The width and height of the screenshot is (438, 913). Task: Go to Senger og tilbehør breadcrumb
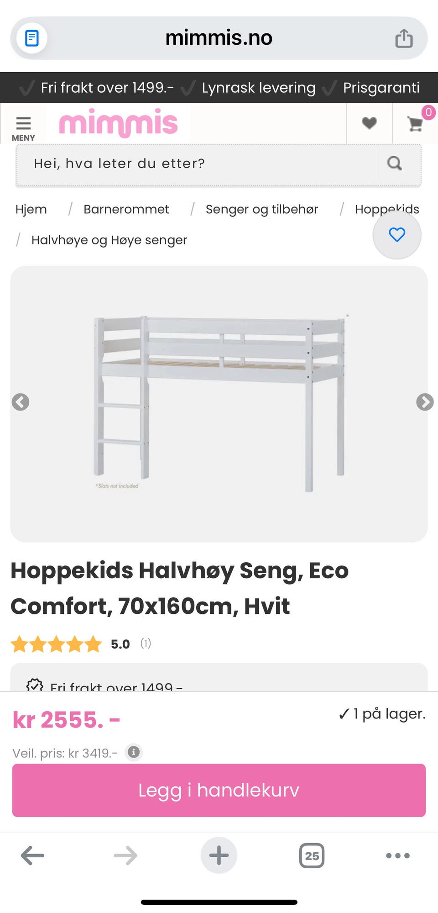(x=261, y=209)
